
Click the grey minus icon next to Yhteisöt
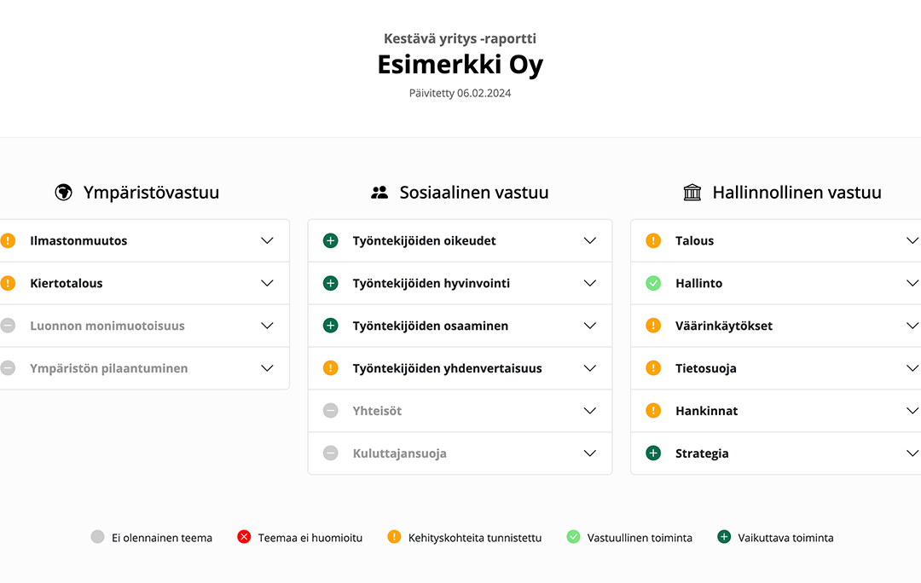point(331,410)
